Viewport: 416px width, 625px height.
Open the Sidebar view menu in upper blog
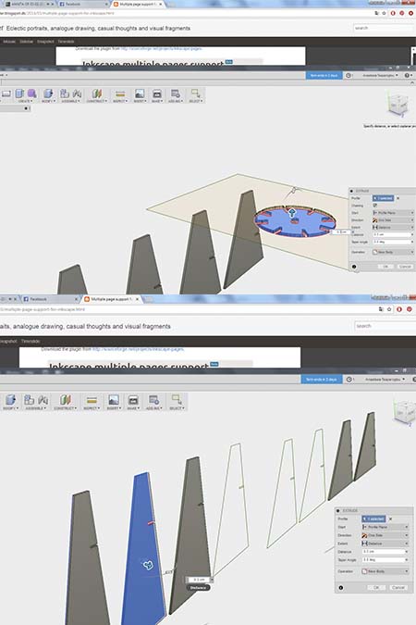click(27, 42)
